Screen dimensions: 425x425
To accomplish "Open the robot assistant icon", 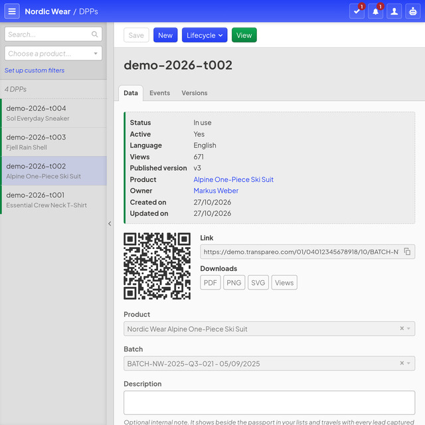I will 413,11.
